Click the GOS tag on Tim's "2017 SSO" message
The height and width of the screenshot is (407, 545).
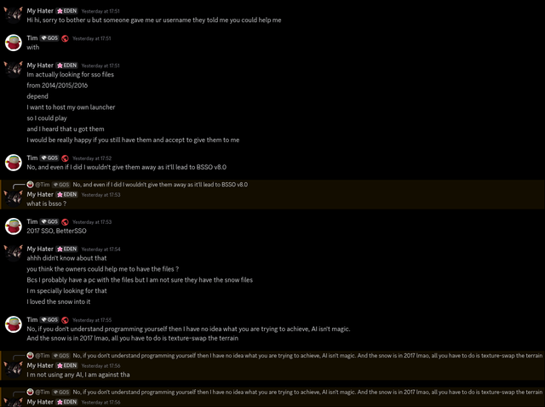[49, 221]
